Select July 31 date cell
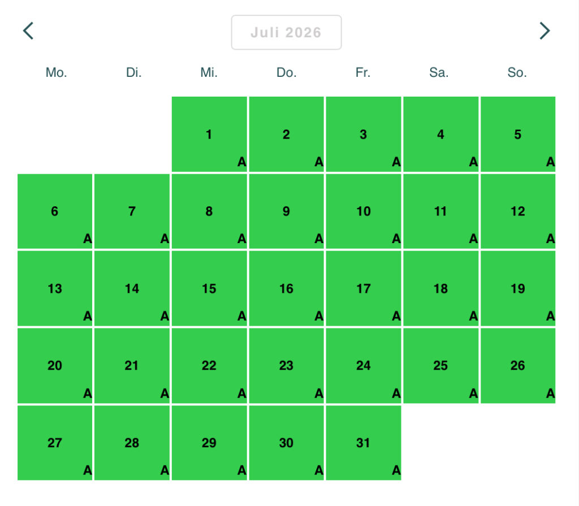This screenshot has height=506, width=579. tap(363, 442)
